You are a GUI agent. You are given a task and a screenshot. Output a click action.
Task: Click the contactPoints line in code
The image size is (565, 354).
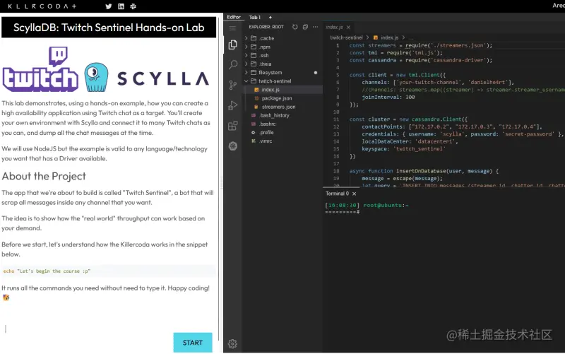(x=451, y=126)
